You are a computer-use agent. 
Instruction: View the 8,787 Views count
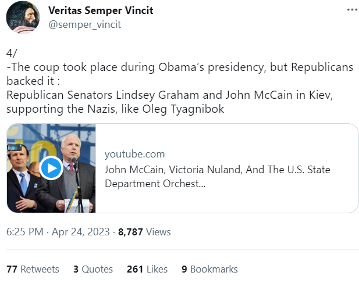(x=144, y=232)
